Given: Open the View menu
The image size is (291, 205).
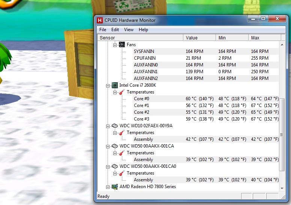Looking at the screenshot, I should pos(129,30).
